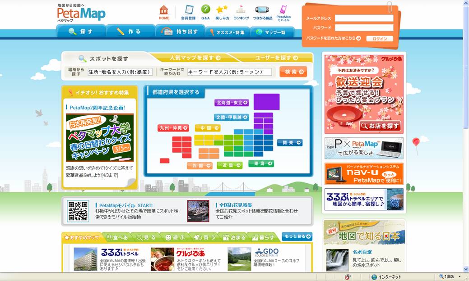Switch to 人気マップを探す tab
469x281 pixels.
click(x=195, y=58)
